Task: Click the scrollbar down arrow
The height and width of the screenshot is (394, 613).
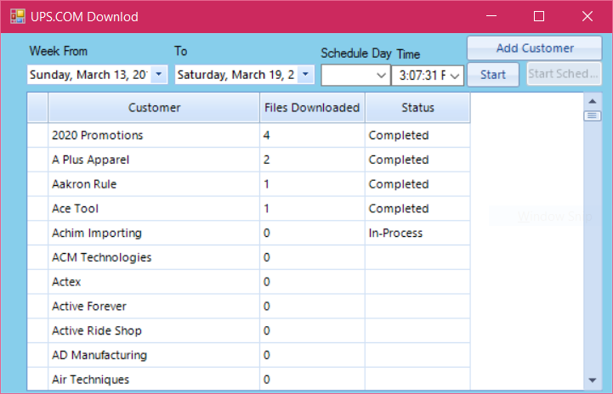Action: [x=592, y=380]
